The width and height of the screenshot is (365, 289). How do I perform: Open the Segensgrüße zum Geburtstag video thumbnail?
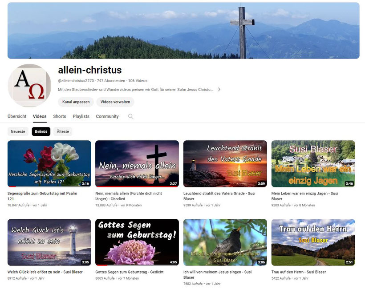pyautogui.click(x=49, y=164)
